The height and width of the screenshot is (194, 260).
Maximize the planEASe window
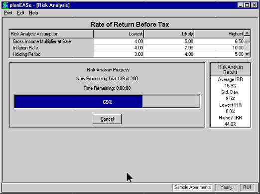247,5
